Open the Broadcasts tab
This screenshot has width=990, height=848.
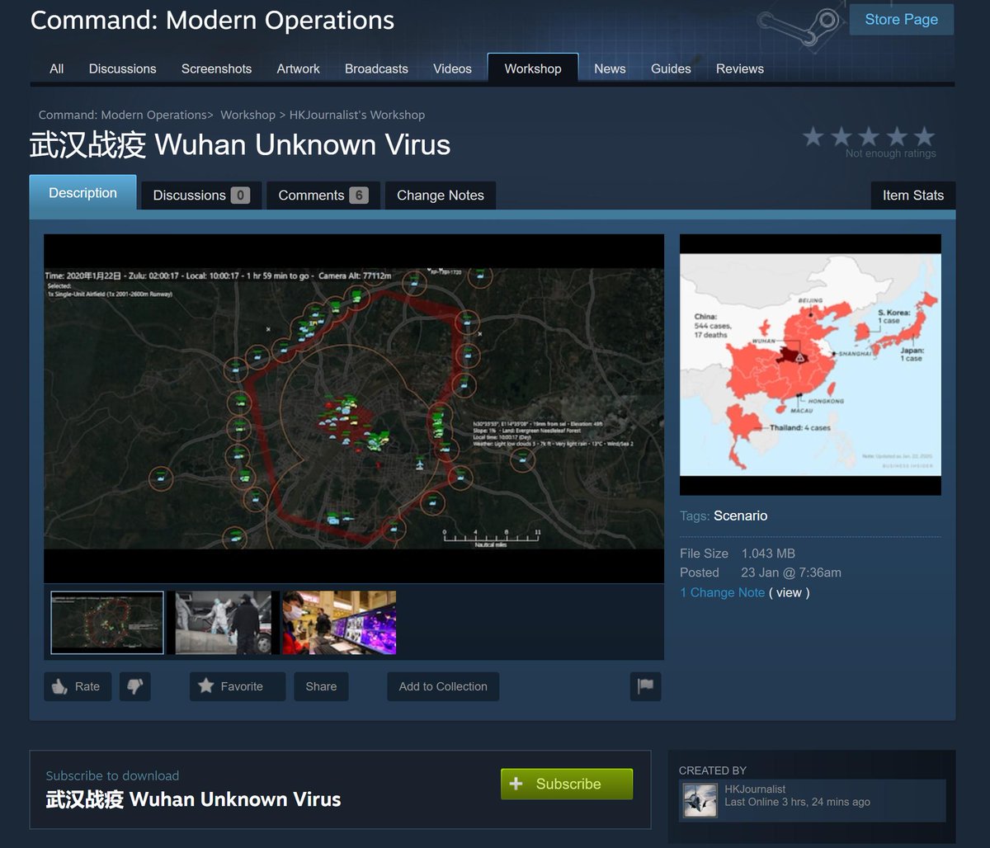coord(376,68)
